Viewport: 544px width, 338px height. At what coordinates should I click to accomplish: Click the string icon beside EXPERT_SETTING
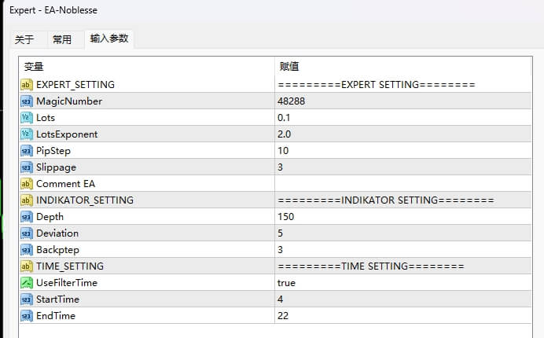click(27, 85)
